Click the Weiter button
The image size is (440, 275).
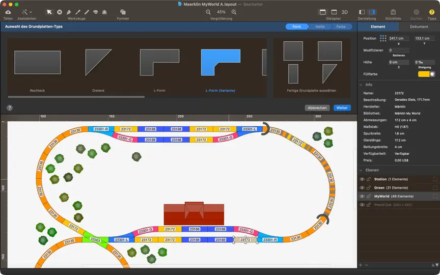tap(342, 108)
